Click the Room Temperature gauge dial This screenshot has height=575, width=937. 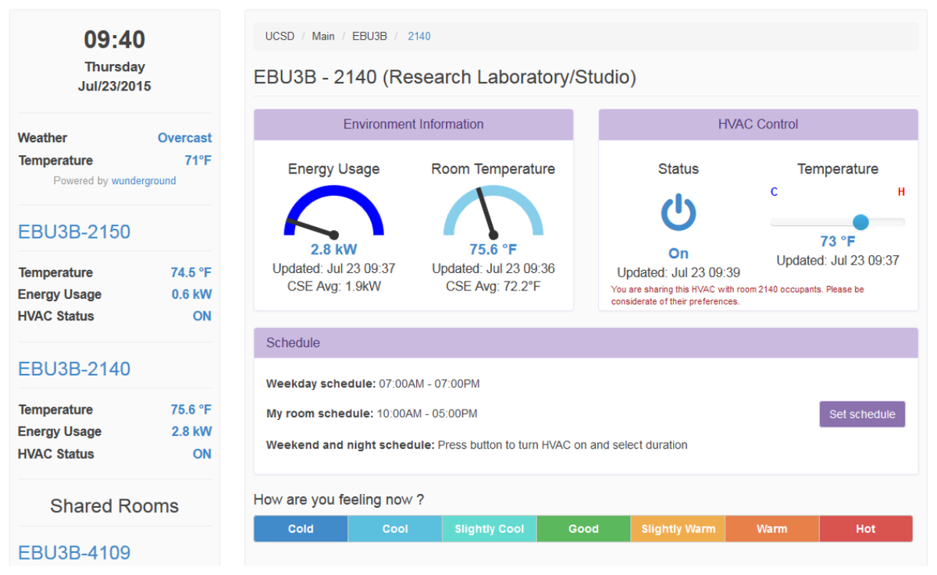[x=493, y=211]
